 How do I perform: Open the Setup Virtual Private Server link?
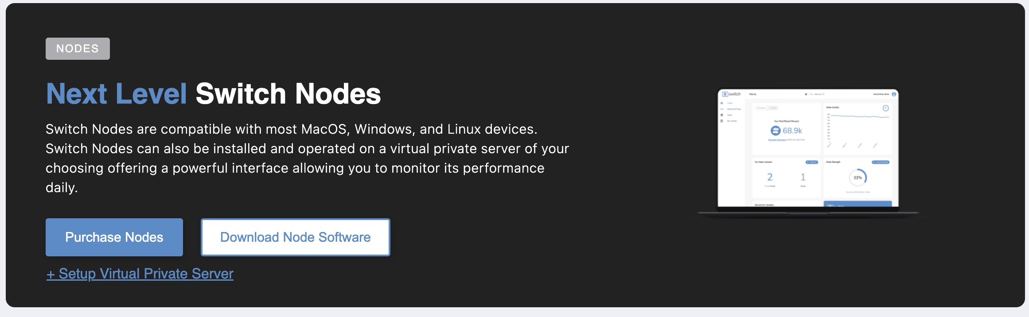click(x=140, y=274)
